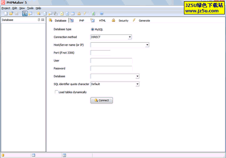
Task: Switch to the HTML tab
Action: [98, 21]
